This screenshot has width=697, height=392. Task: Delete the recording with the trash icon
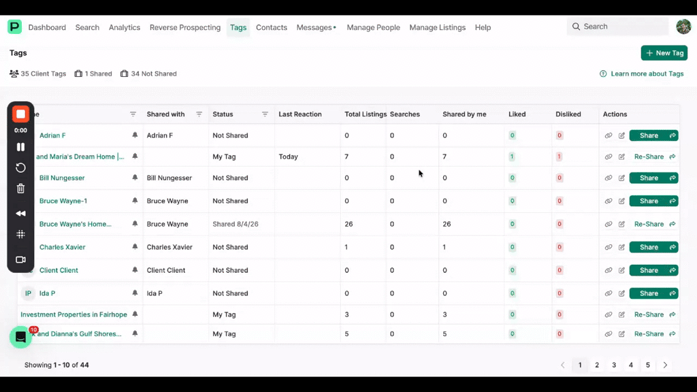[20, 189]
